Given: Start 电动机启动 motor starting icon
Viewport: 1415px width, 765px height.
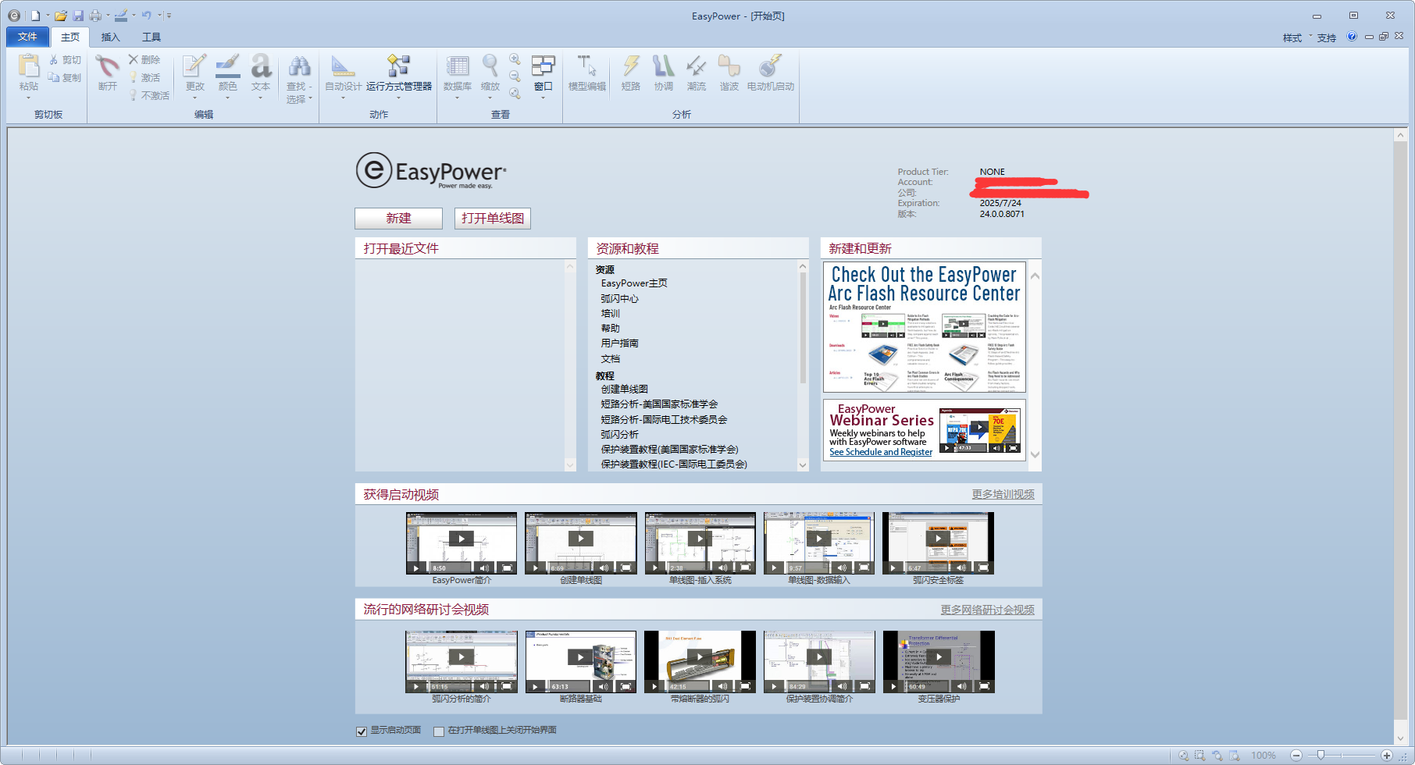Looking at the screenshot, I should [x=770, y=66].
